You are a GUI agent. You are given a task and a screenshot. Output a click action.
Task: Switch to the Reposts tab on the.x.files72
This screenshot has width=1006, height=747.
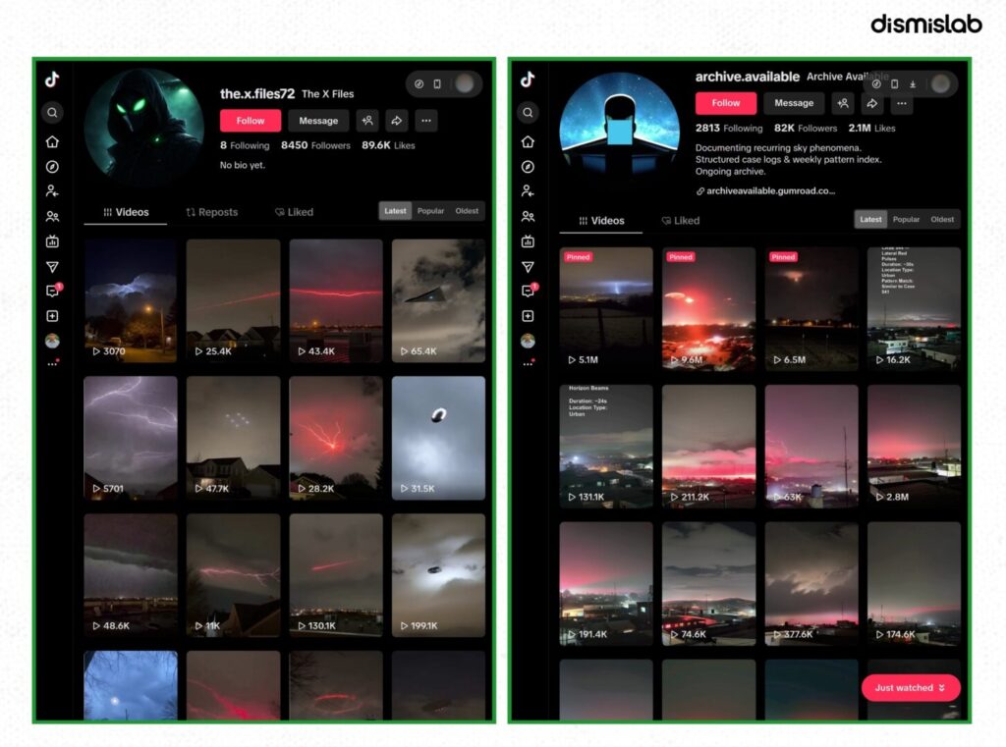click(212, 212)
